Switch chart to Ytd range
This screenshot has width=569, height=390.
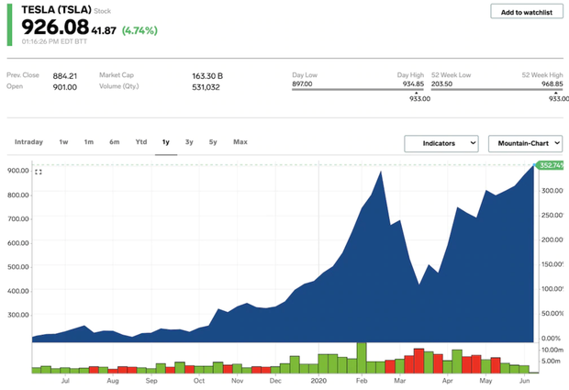click(x=140, y=142)
